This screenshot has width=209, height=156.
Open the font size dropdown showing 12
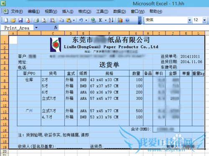click(204, 20)
